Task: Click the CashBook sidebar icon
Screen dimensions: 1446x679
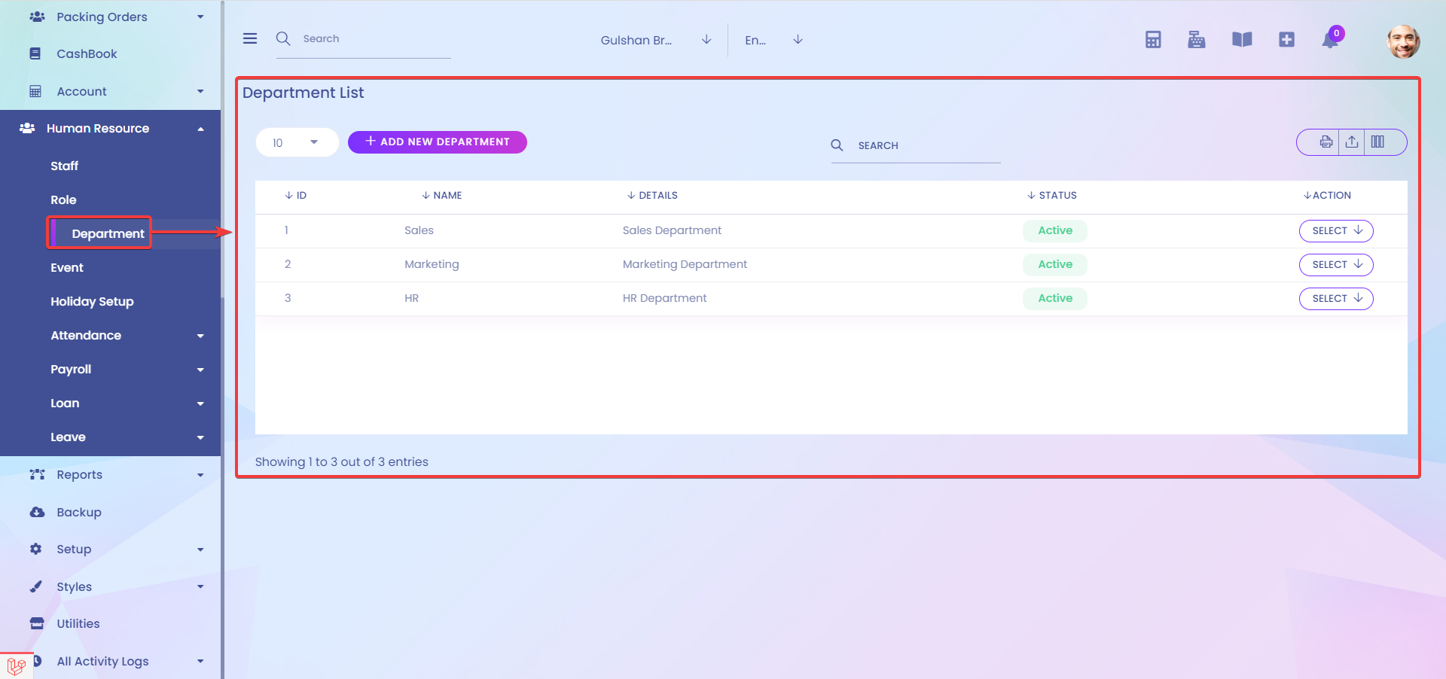Action: click(x=35, y=53)
